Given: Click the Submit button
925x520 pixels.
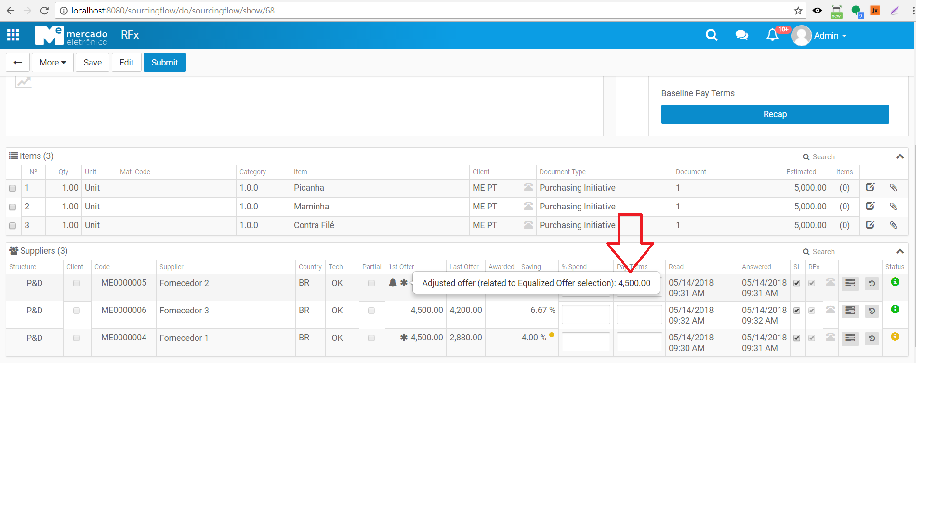Looking at the screenshot, I should tap(164, 63).
